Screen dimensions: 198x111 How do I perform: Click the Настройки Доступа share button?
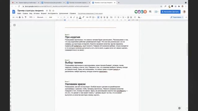coord(170,12)
